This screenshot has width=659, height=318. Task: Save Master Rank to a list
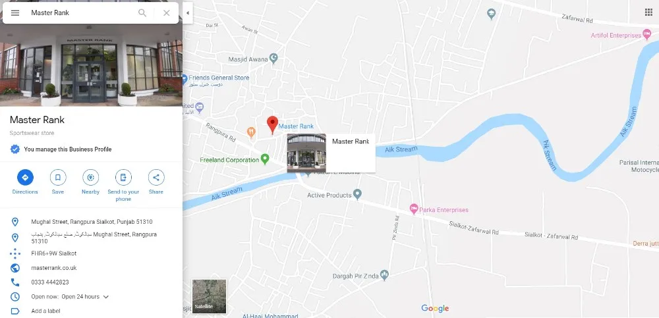tap(58, 182)
